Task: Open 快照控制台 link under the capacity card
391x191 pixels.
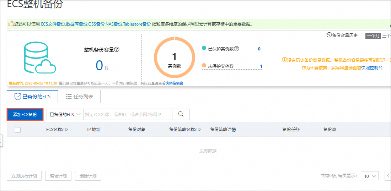Action: pos(174,83)
